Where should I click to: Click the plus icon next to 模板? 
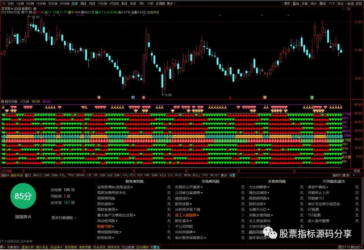354,175
